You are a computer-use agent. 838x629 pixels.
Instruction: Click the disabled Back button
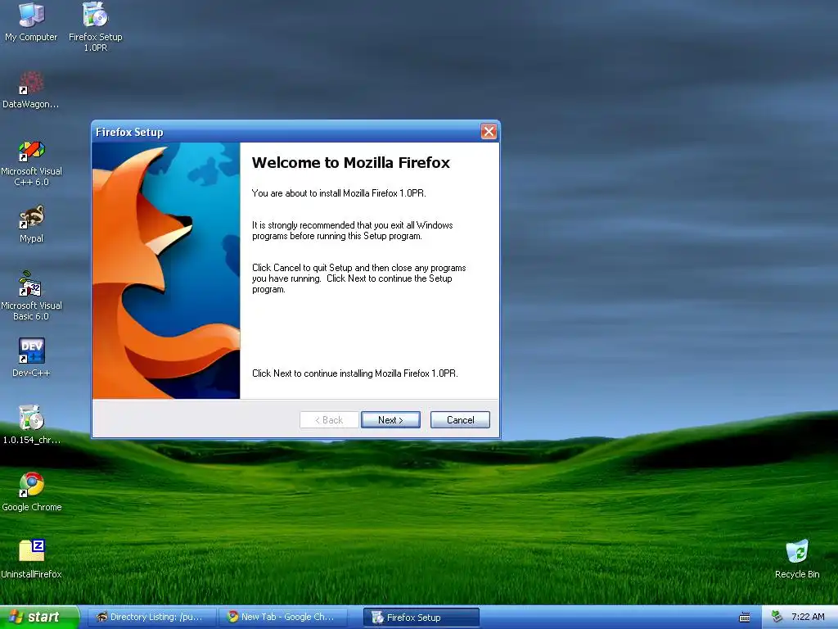pyautogui.click(x=329, y=420)
